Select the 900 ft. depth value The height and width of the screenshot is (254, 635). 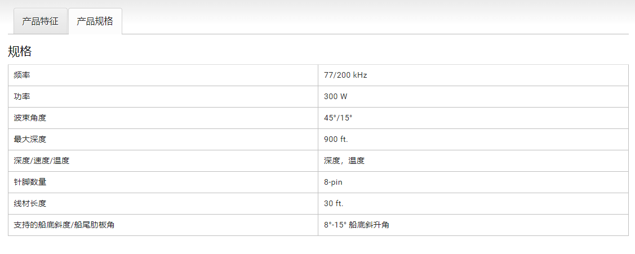click(x=336, y=139)
